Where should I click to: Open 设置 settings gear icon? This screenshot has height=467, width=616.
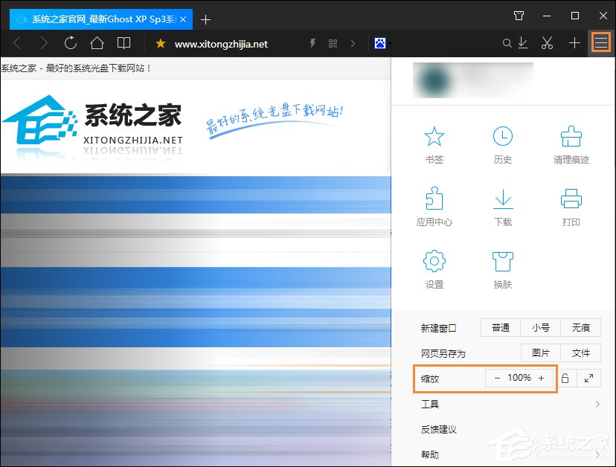click(x=434, y=269)
